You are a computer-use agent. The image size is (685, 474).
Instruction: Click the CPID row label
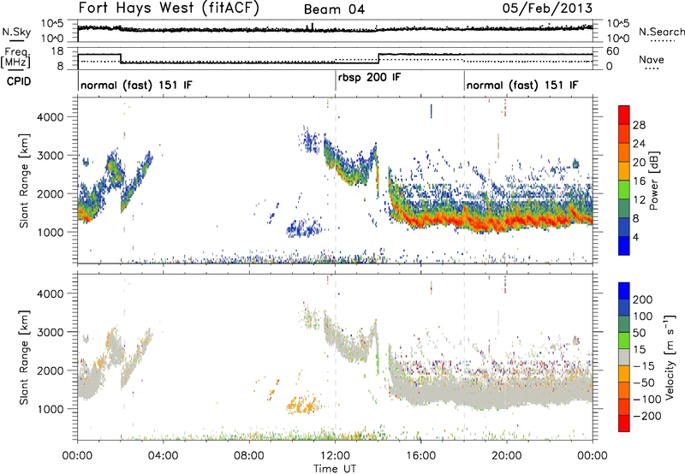pyautogui.click(x=18, y=81)
